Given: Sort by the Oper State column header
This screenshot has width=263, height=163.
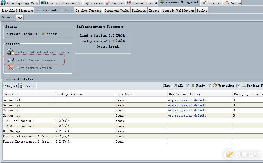Looking at the screenshot, I should coord(141,94).
